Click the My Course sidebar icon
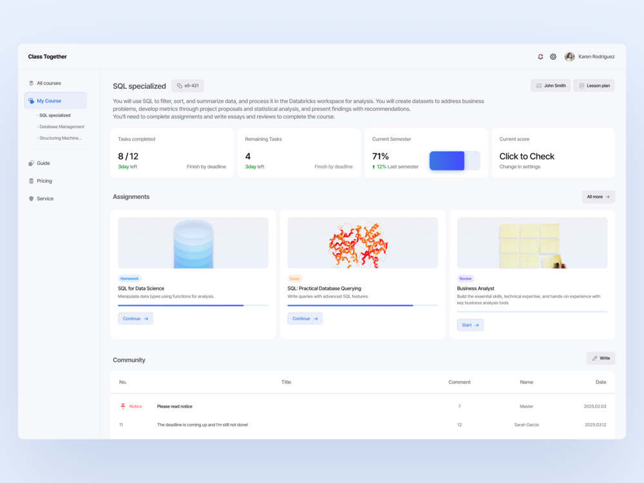Image resolution: width=644 pixels, height=483 pixels. [31, 100]
